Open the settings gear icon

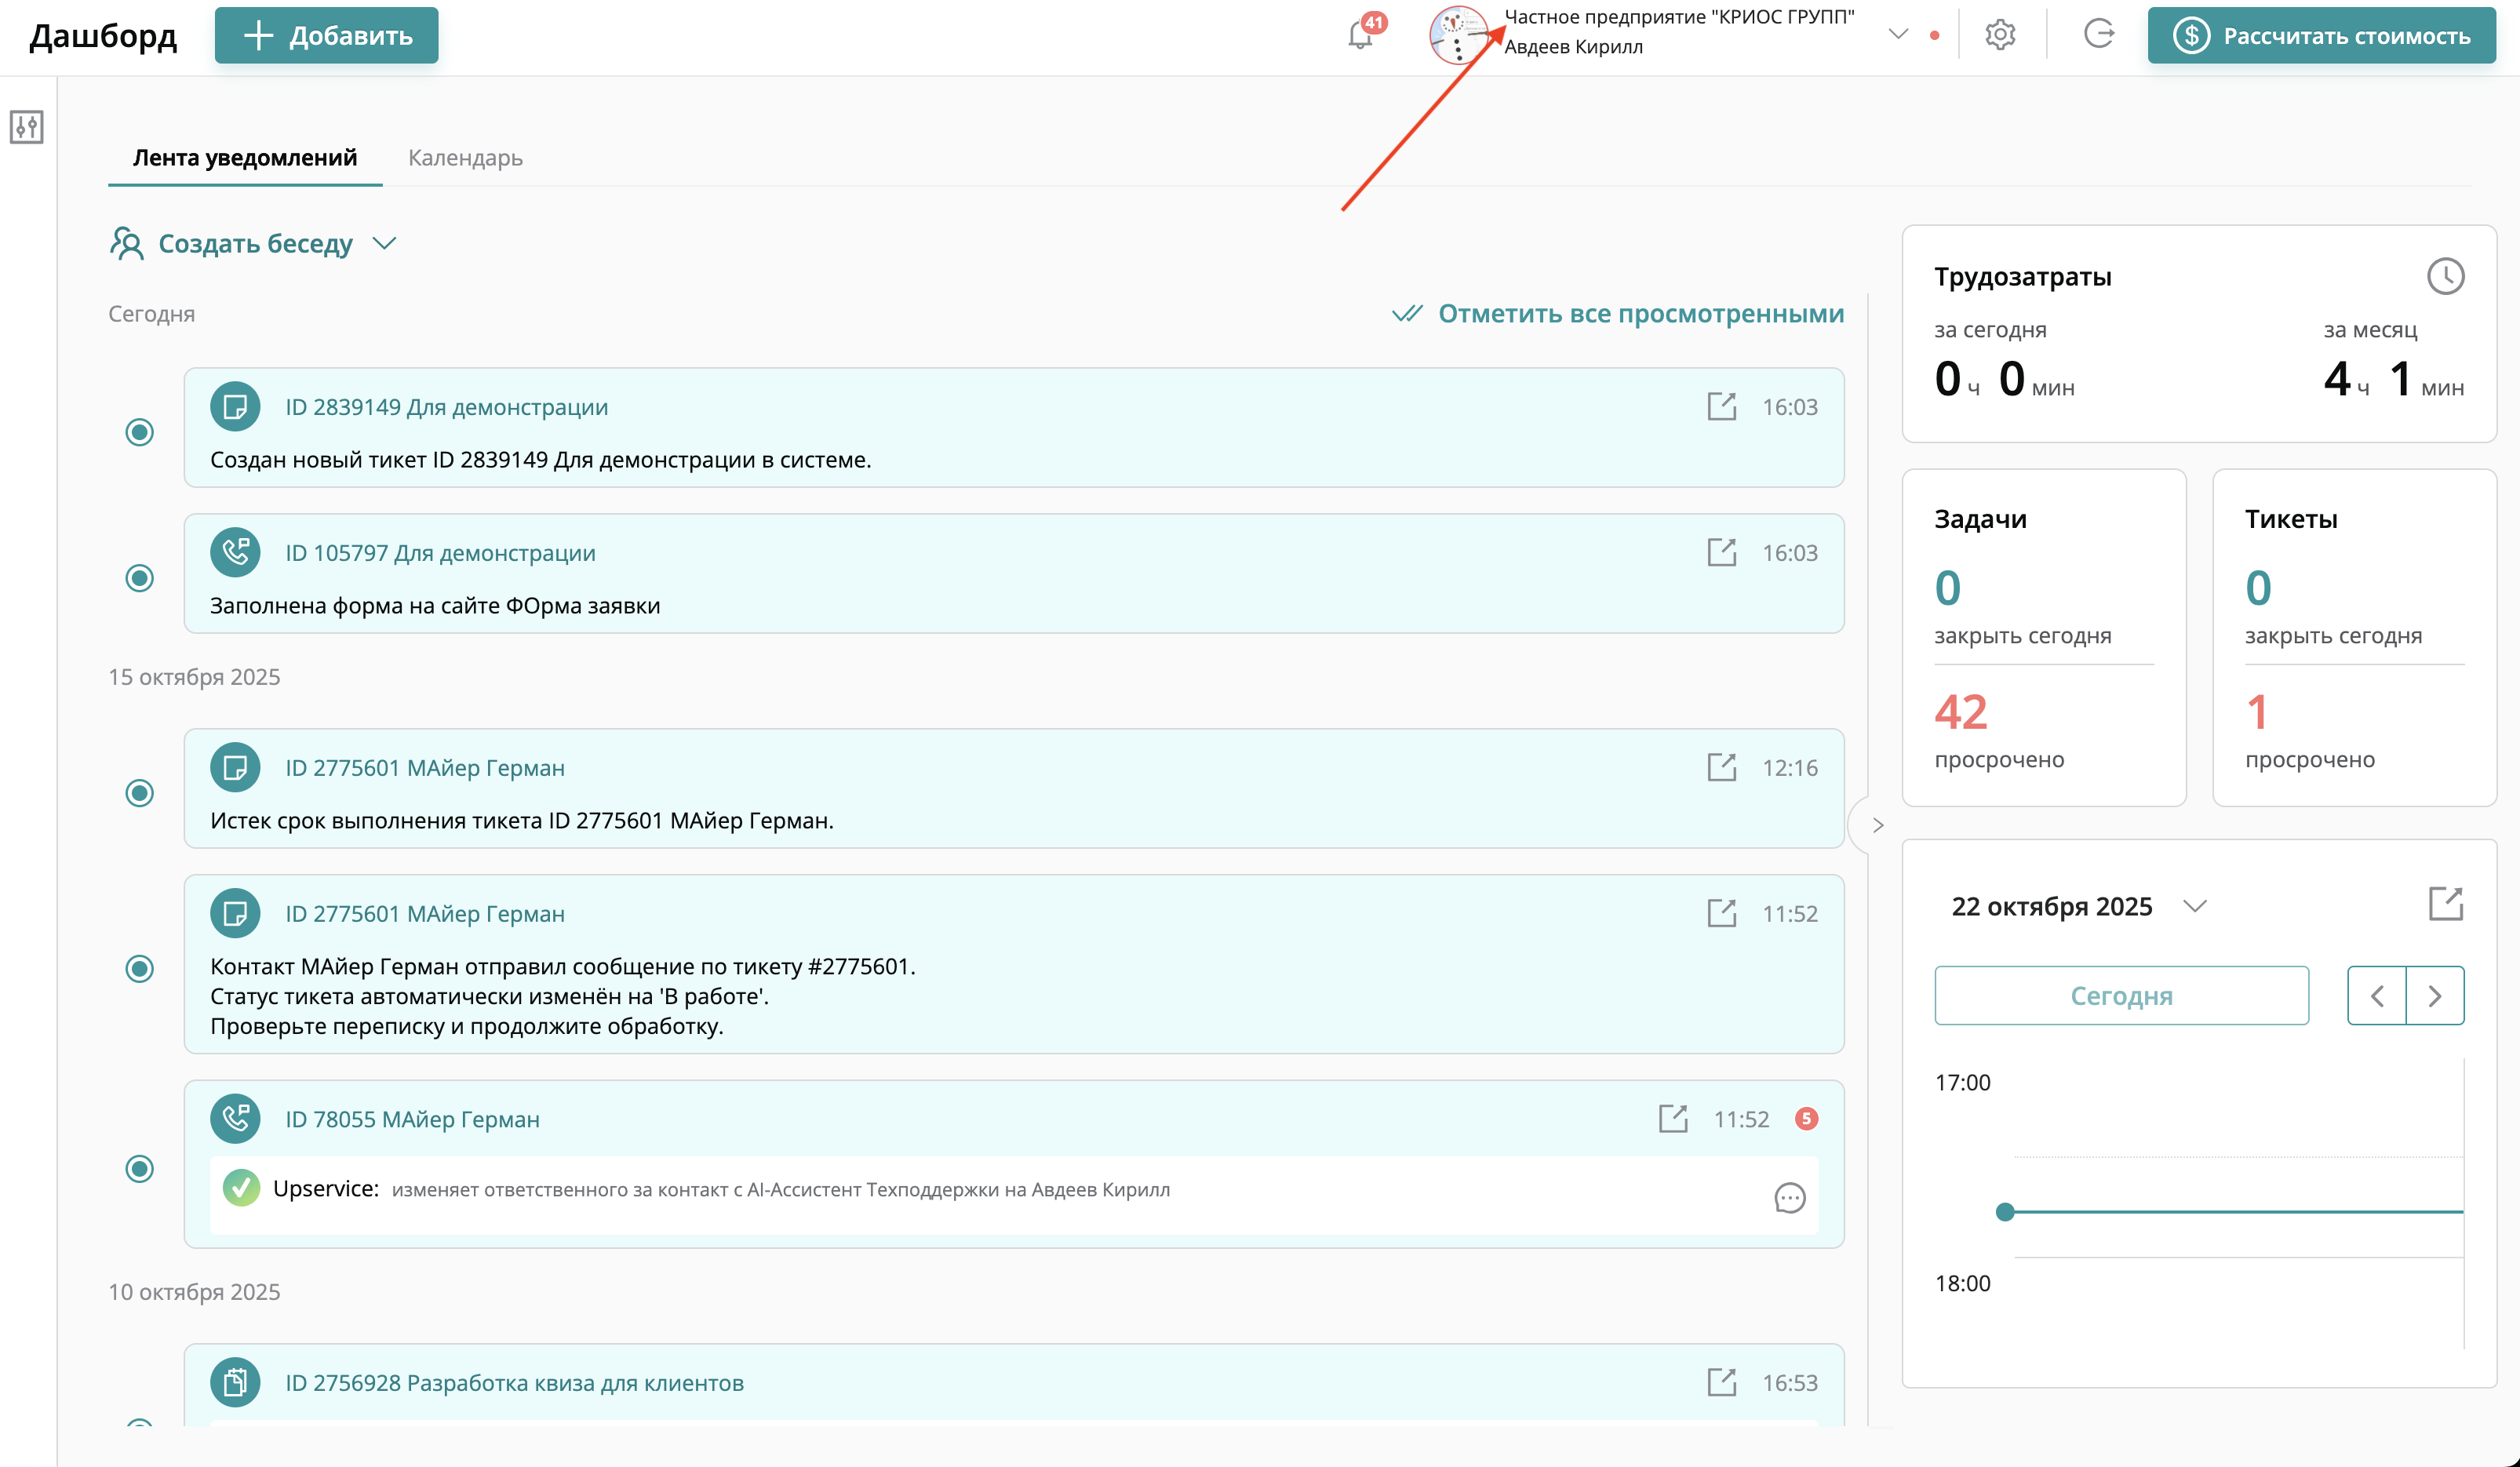click(x=2000, y=35)
